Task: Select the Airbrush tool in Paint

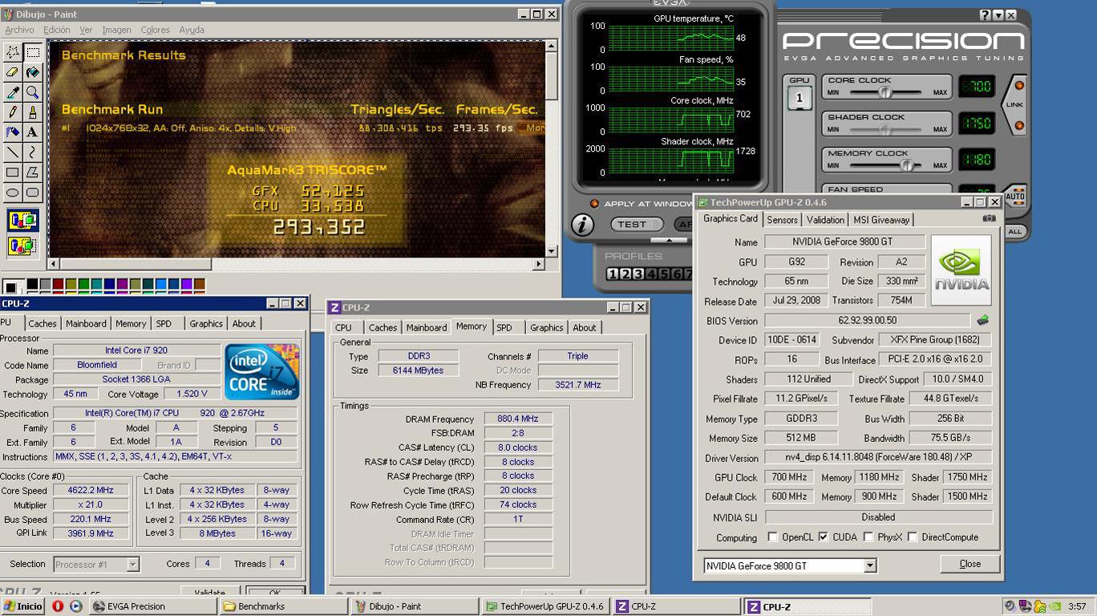Action: pyautogui.click(x=13, y=133)
